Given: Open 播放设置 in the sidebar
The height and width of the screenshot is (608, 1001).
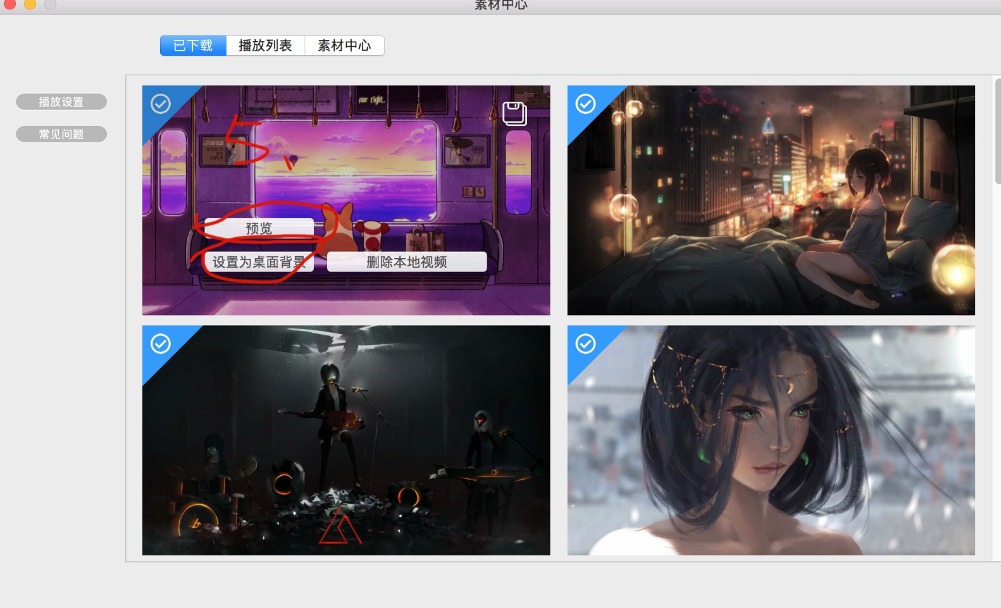Looking at the screenshot, I should pos(61,102).
